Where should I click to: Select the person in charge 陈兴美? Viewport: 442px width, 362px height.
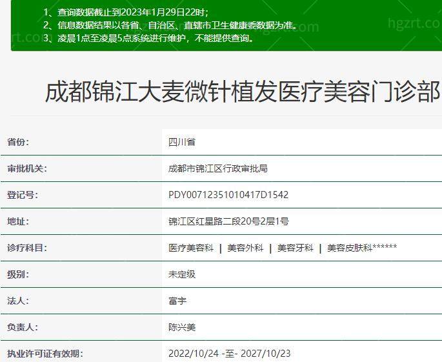coord(182,327)
